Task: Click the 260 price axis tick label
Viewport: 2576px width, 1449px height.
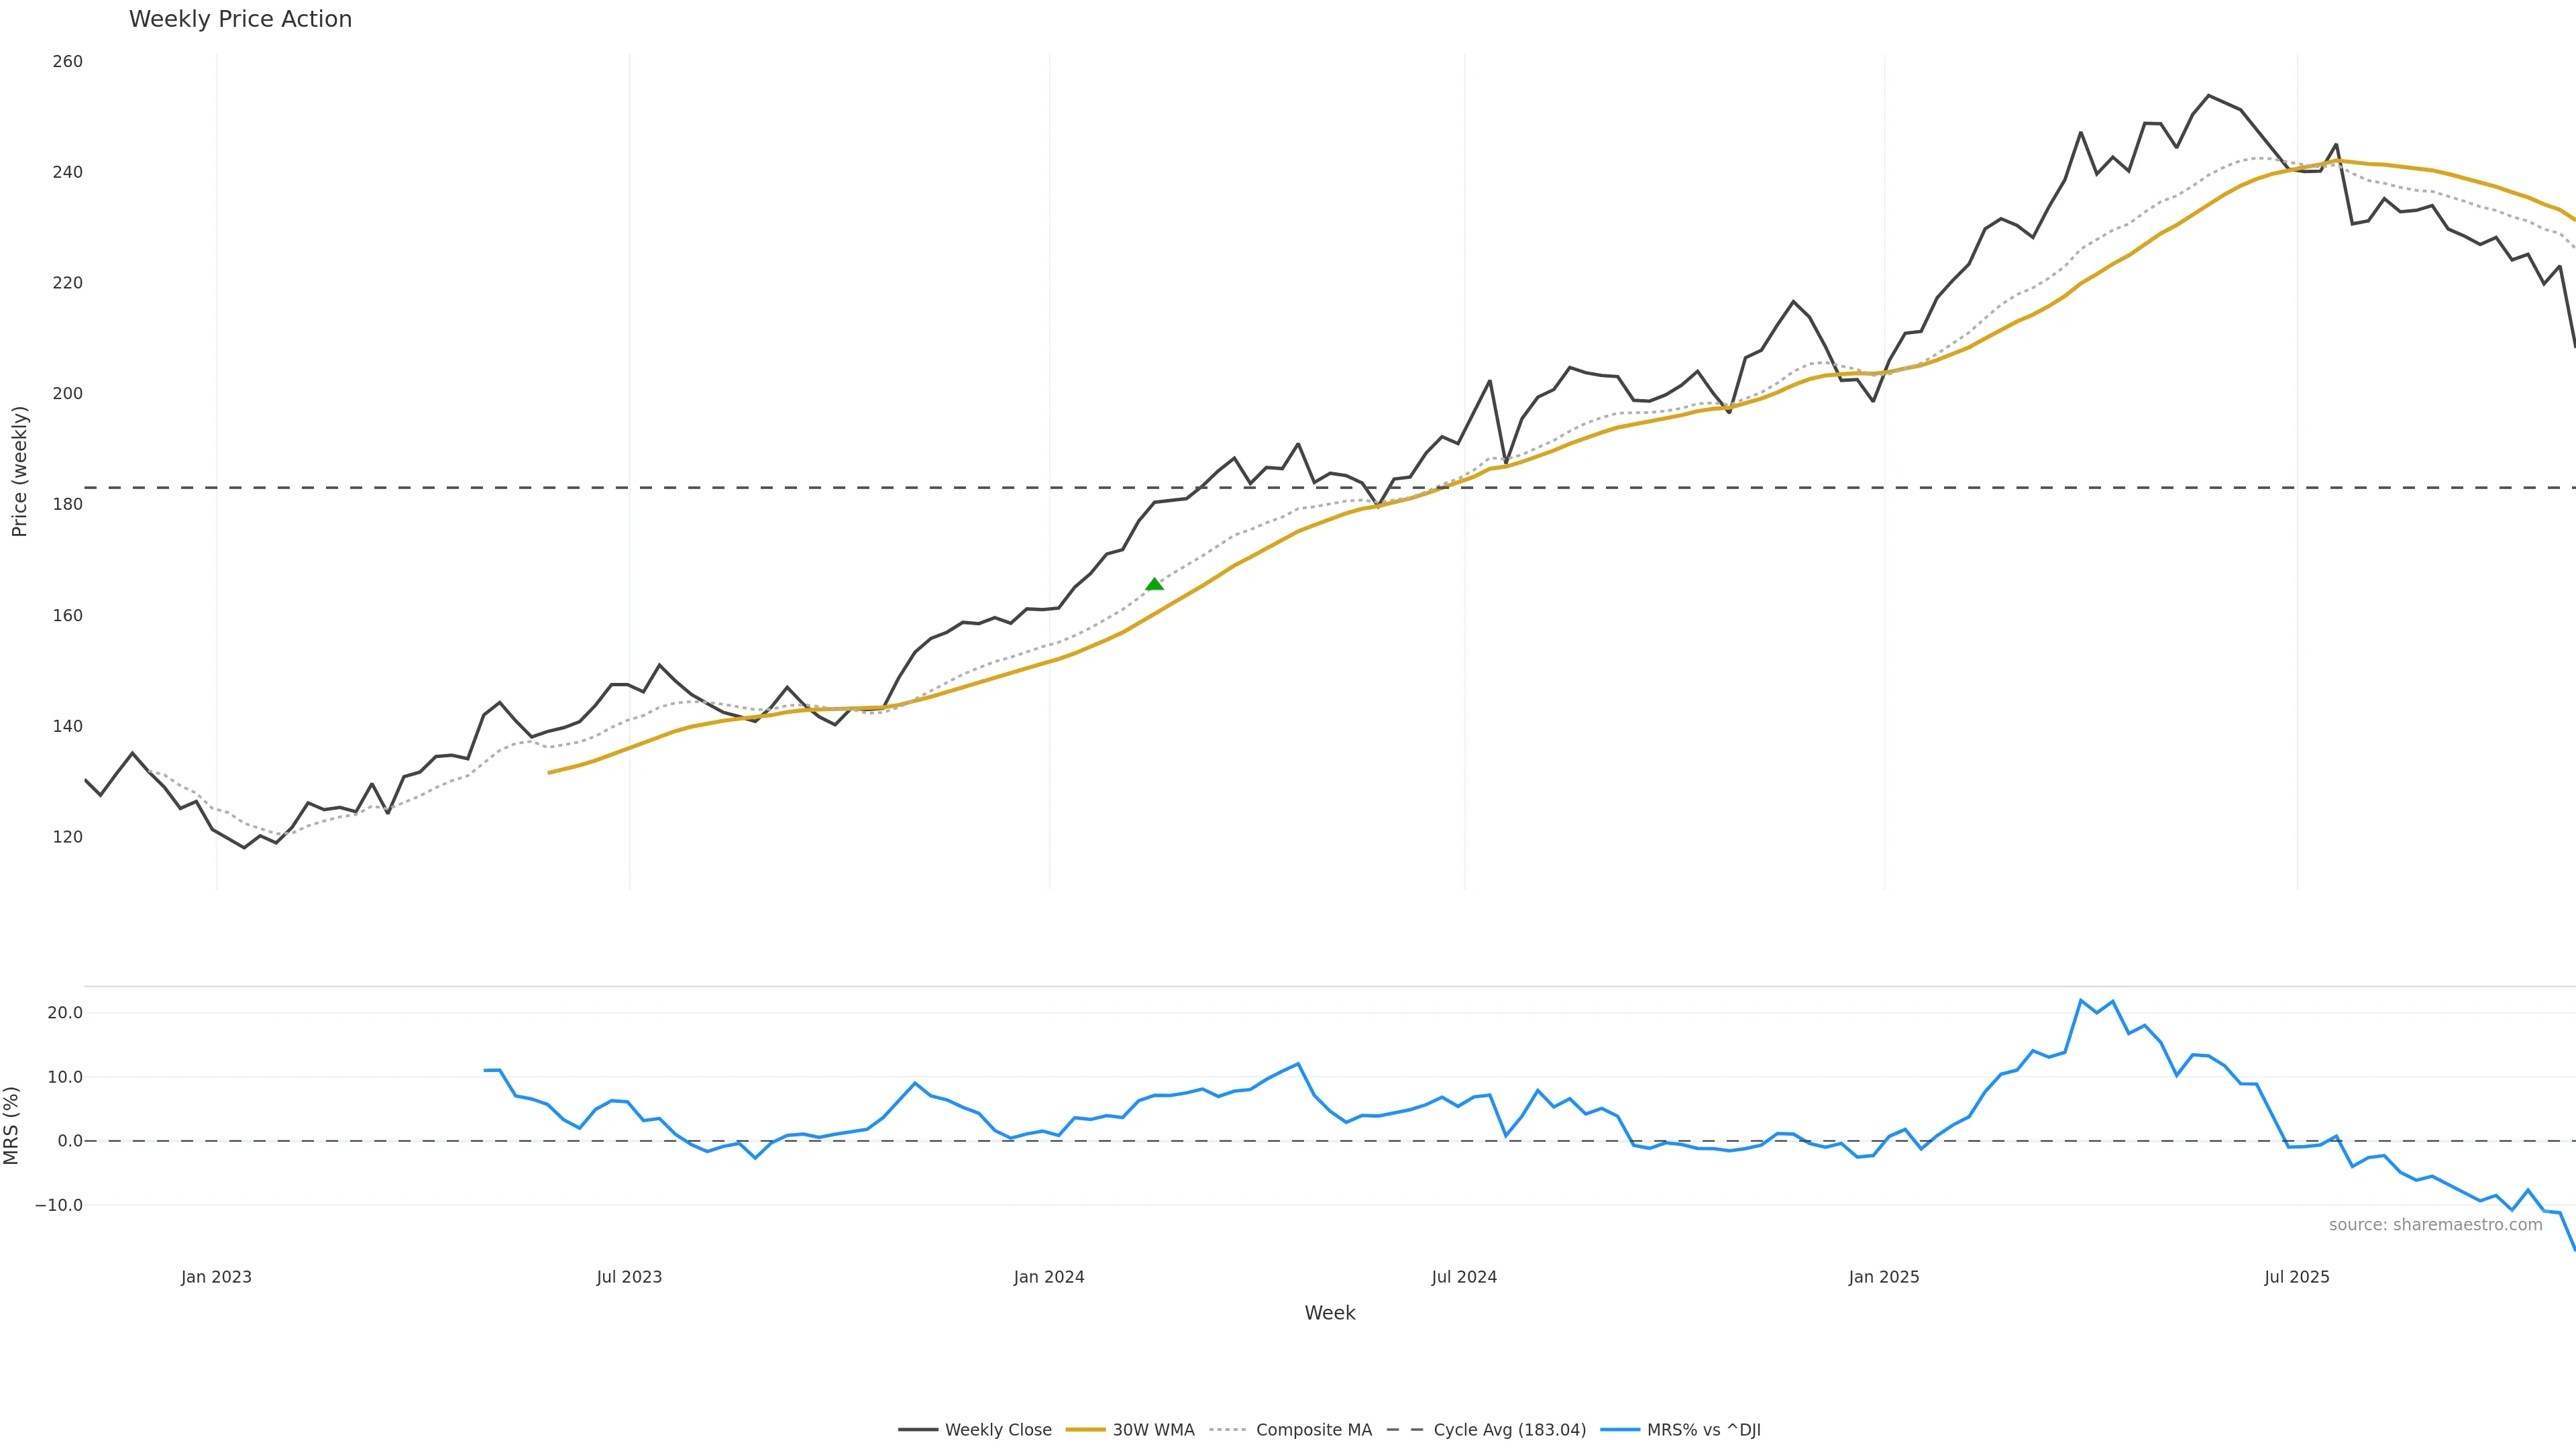Action: 67,62
